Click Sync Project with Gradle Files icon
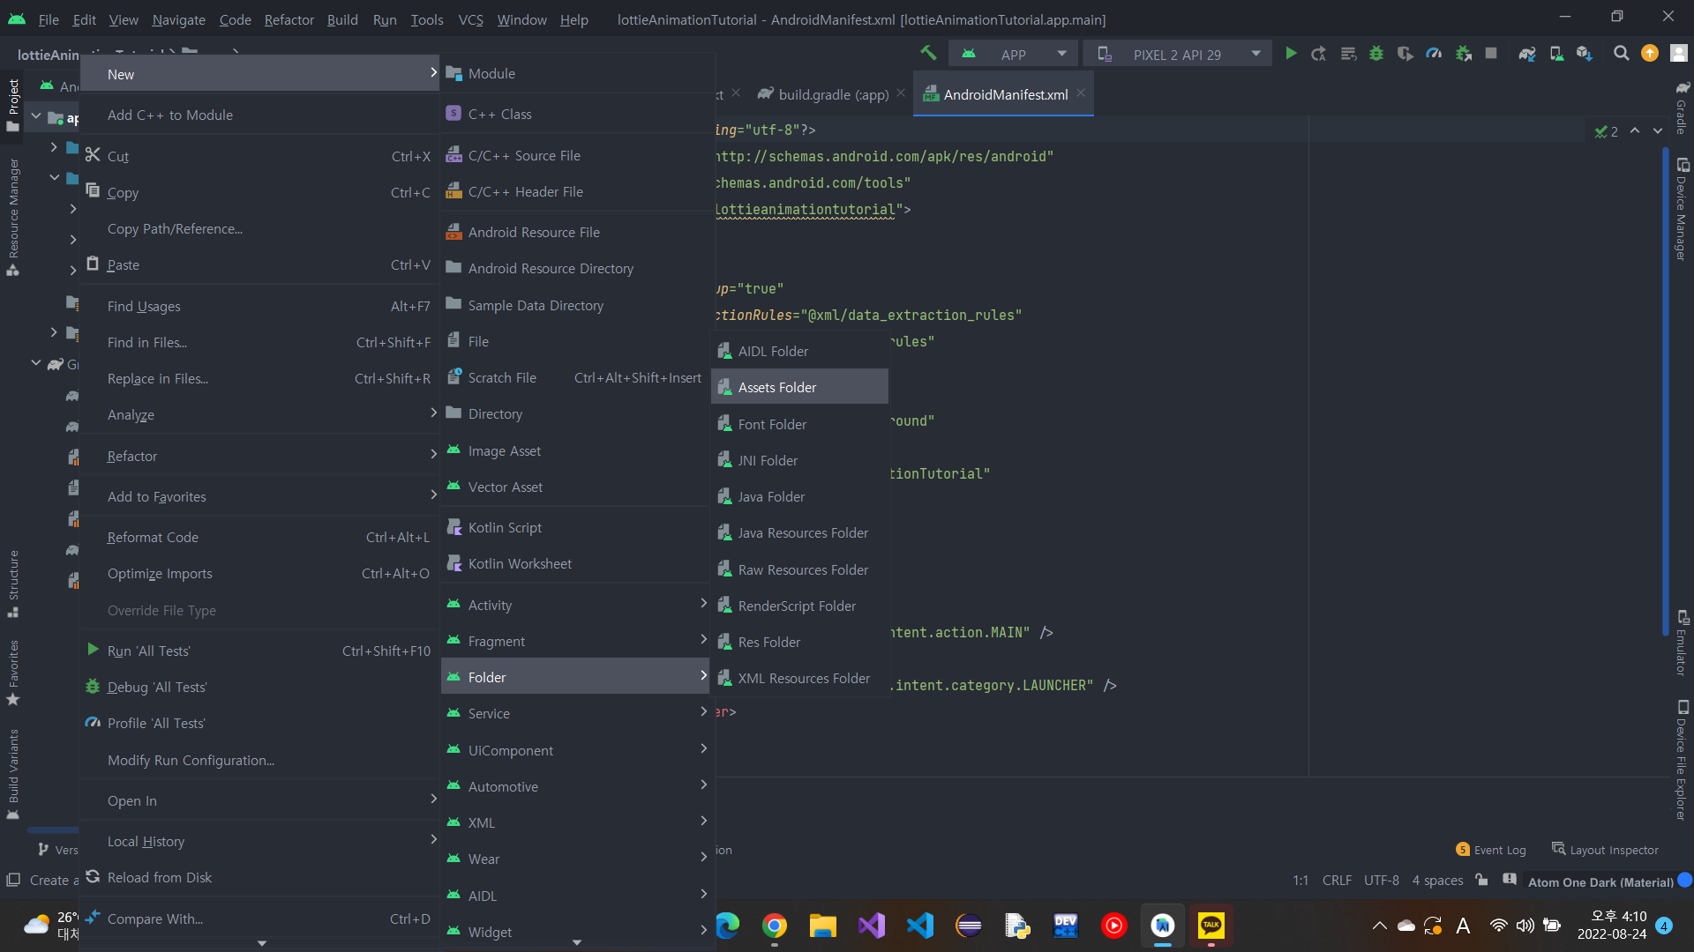Viewport: 1694px width, 952px height. coord(1527,54)
